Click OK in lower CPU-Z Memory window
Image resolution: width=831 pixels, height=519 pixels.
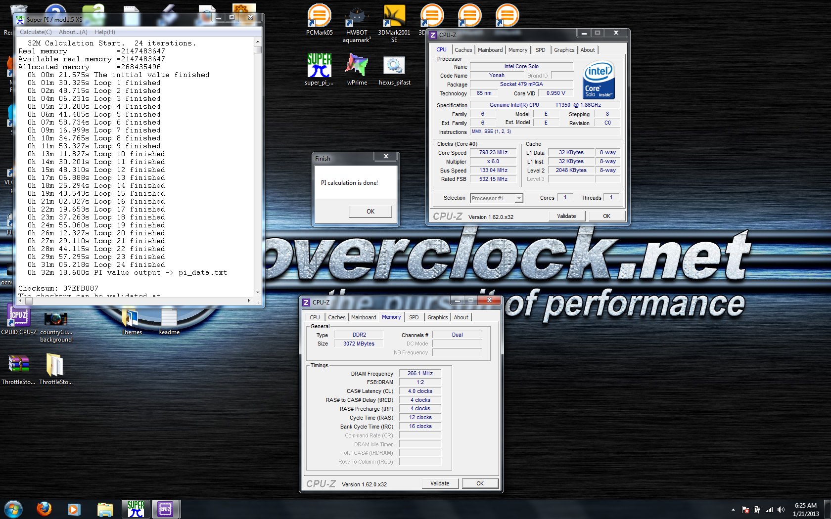pos(480,483)
